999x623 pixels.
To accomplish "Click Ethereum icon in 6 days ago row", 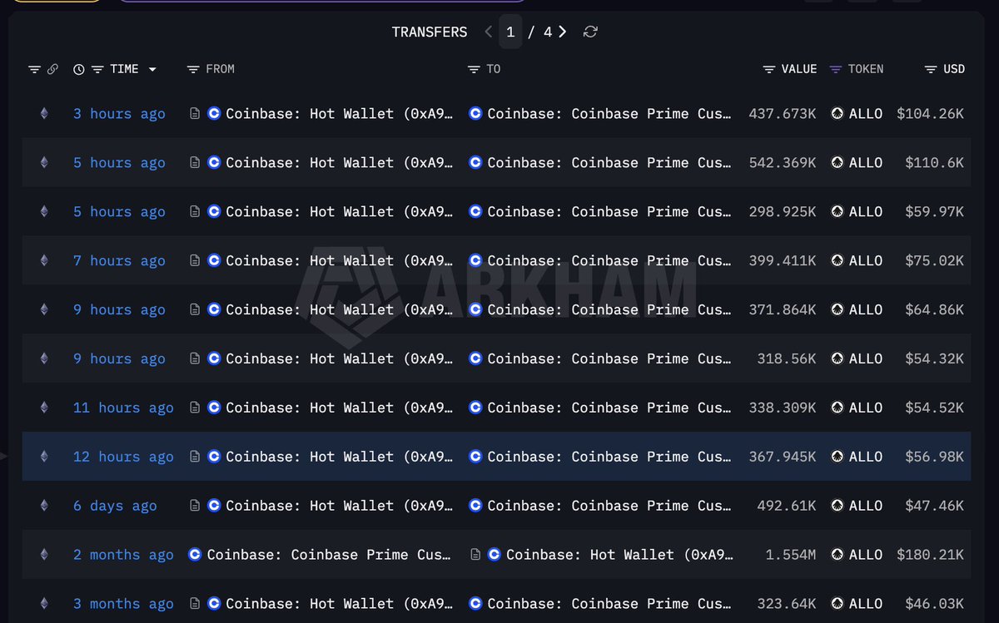I will [44, 506].
